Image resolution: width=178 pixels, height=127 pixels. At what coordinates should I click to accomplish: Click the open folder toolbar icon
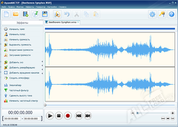(x=16, y=14)
